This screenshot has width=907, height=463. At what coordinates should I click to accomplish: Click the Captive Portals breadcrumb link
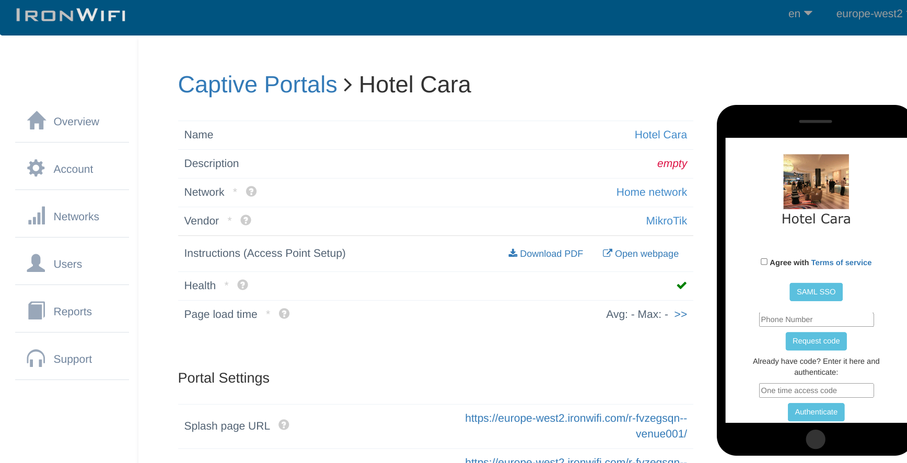[258, 85]
